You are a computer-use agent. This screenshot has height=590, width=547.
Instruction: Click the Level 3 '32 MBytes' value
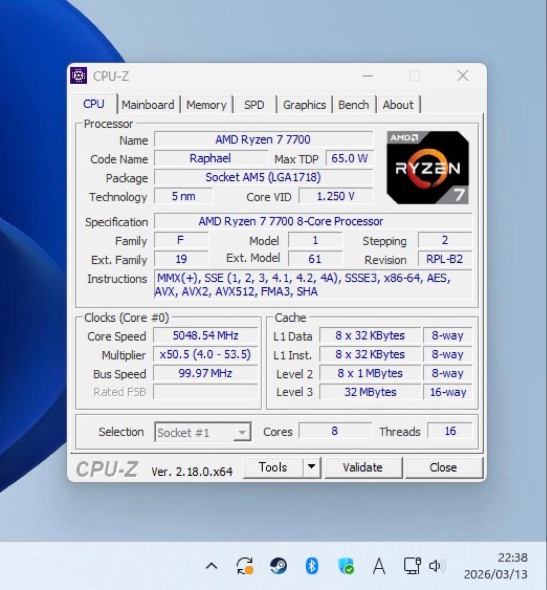(370, 392)
